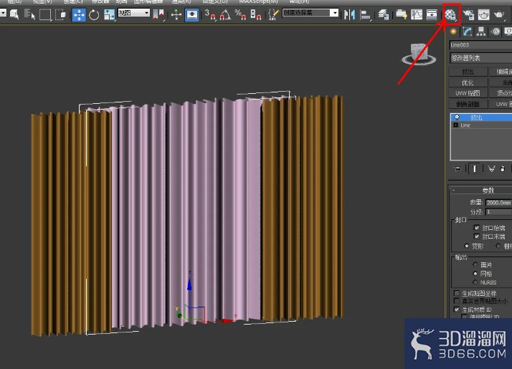Click the Mirror tool icon

(349, 14)
